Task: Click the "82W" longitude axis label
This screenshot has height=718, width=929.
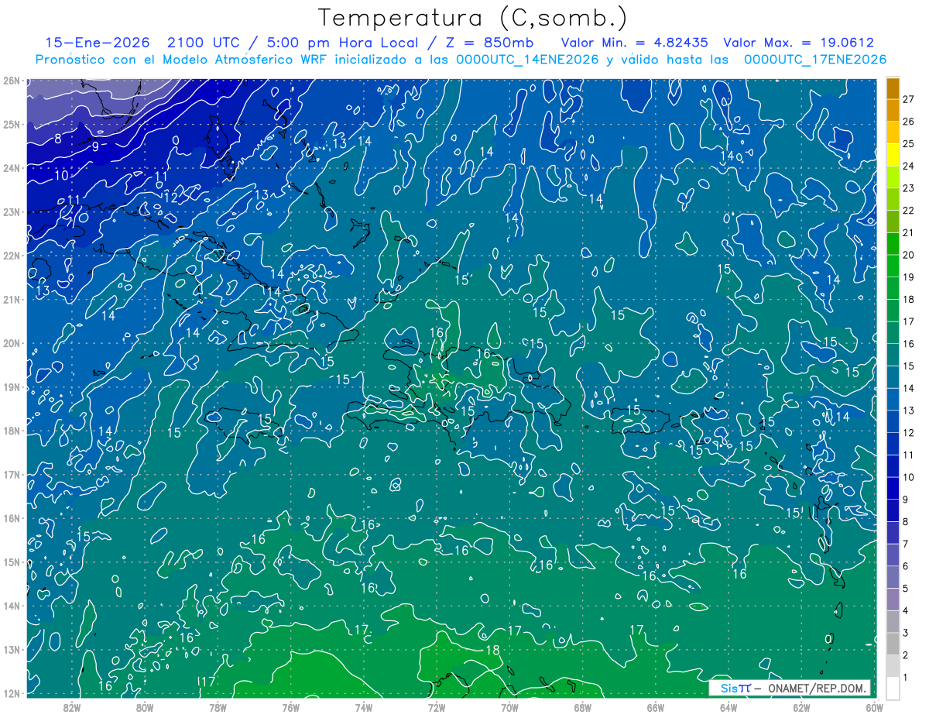Action: coord(71,706)
